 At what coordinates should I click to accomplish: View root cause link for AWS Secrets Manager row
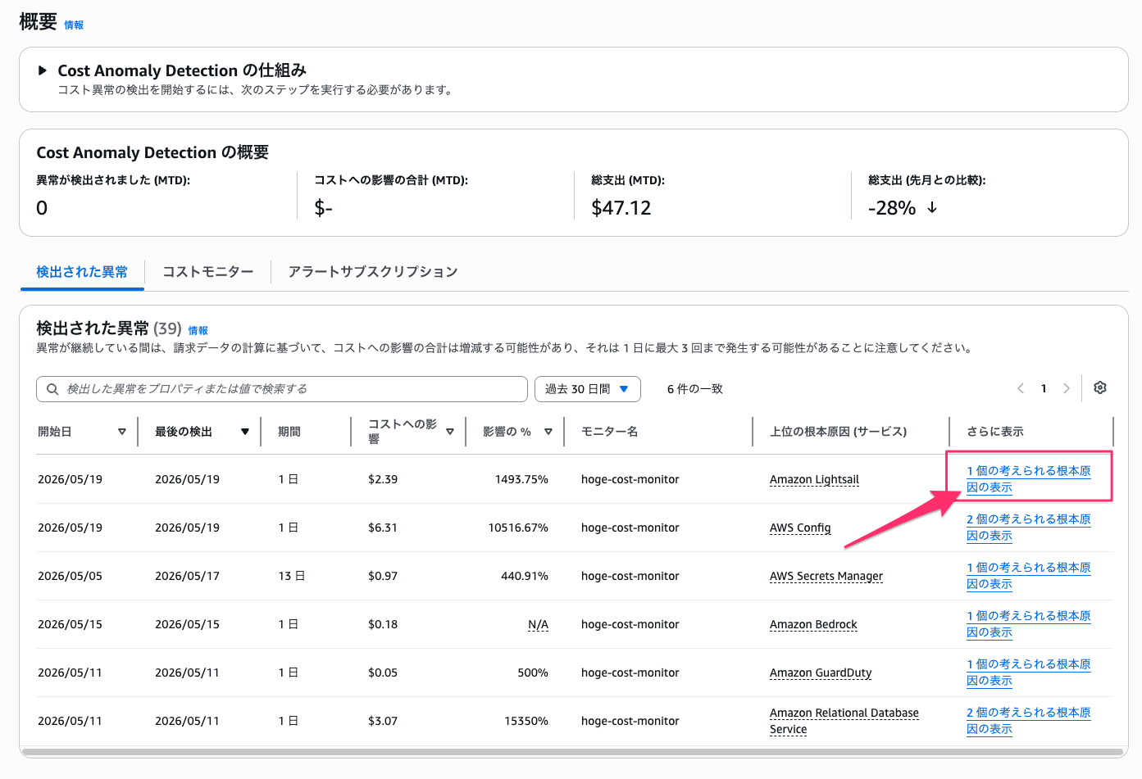tap(1029, 576)
